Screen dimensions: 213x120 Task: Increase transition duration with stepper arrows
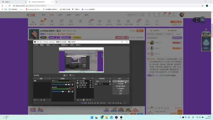point(110,83)
